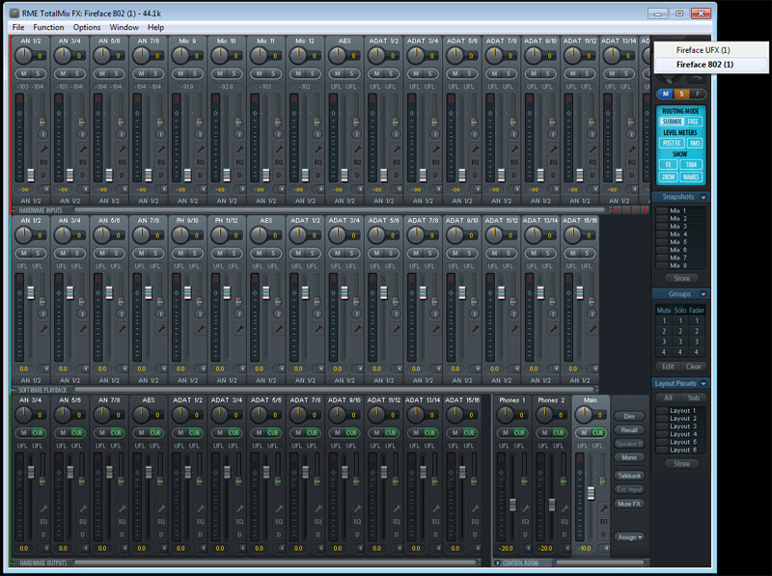Toggle CUE on the Phones 1 output

click(520, 431)
